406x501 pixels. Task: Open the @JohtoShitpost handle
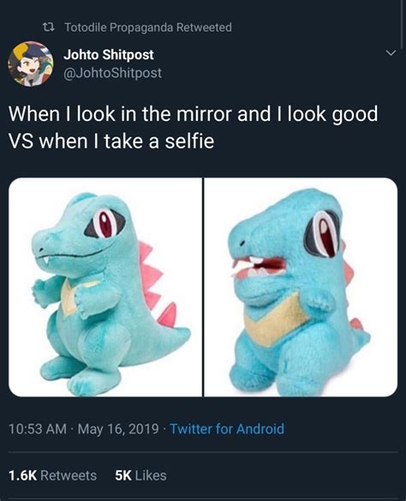(x=113, y=73)
